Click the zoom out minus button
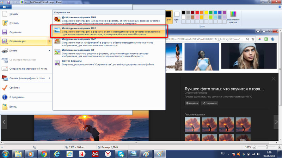The image size is (282, 158). [254, 147]
